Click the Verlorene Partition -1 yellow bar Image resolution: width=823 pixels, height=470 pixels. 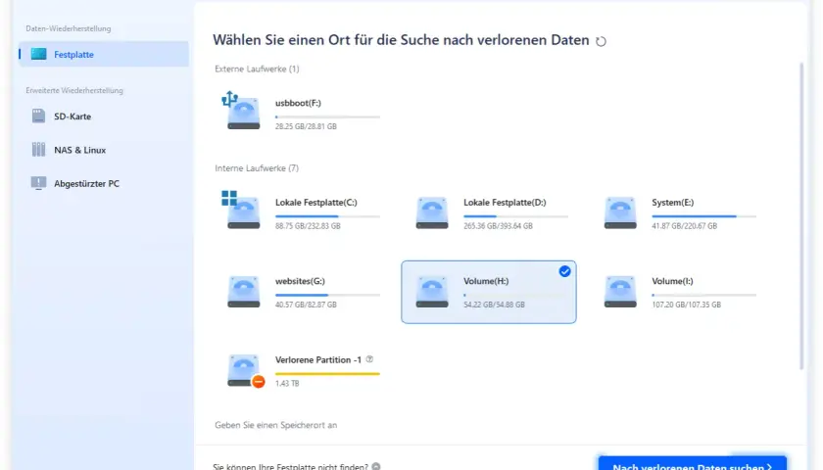click(x=327, y=374)
